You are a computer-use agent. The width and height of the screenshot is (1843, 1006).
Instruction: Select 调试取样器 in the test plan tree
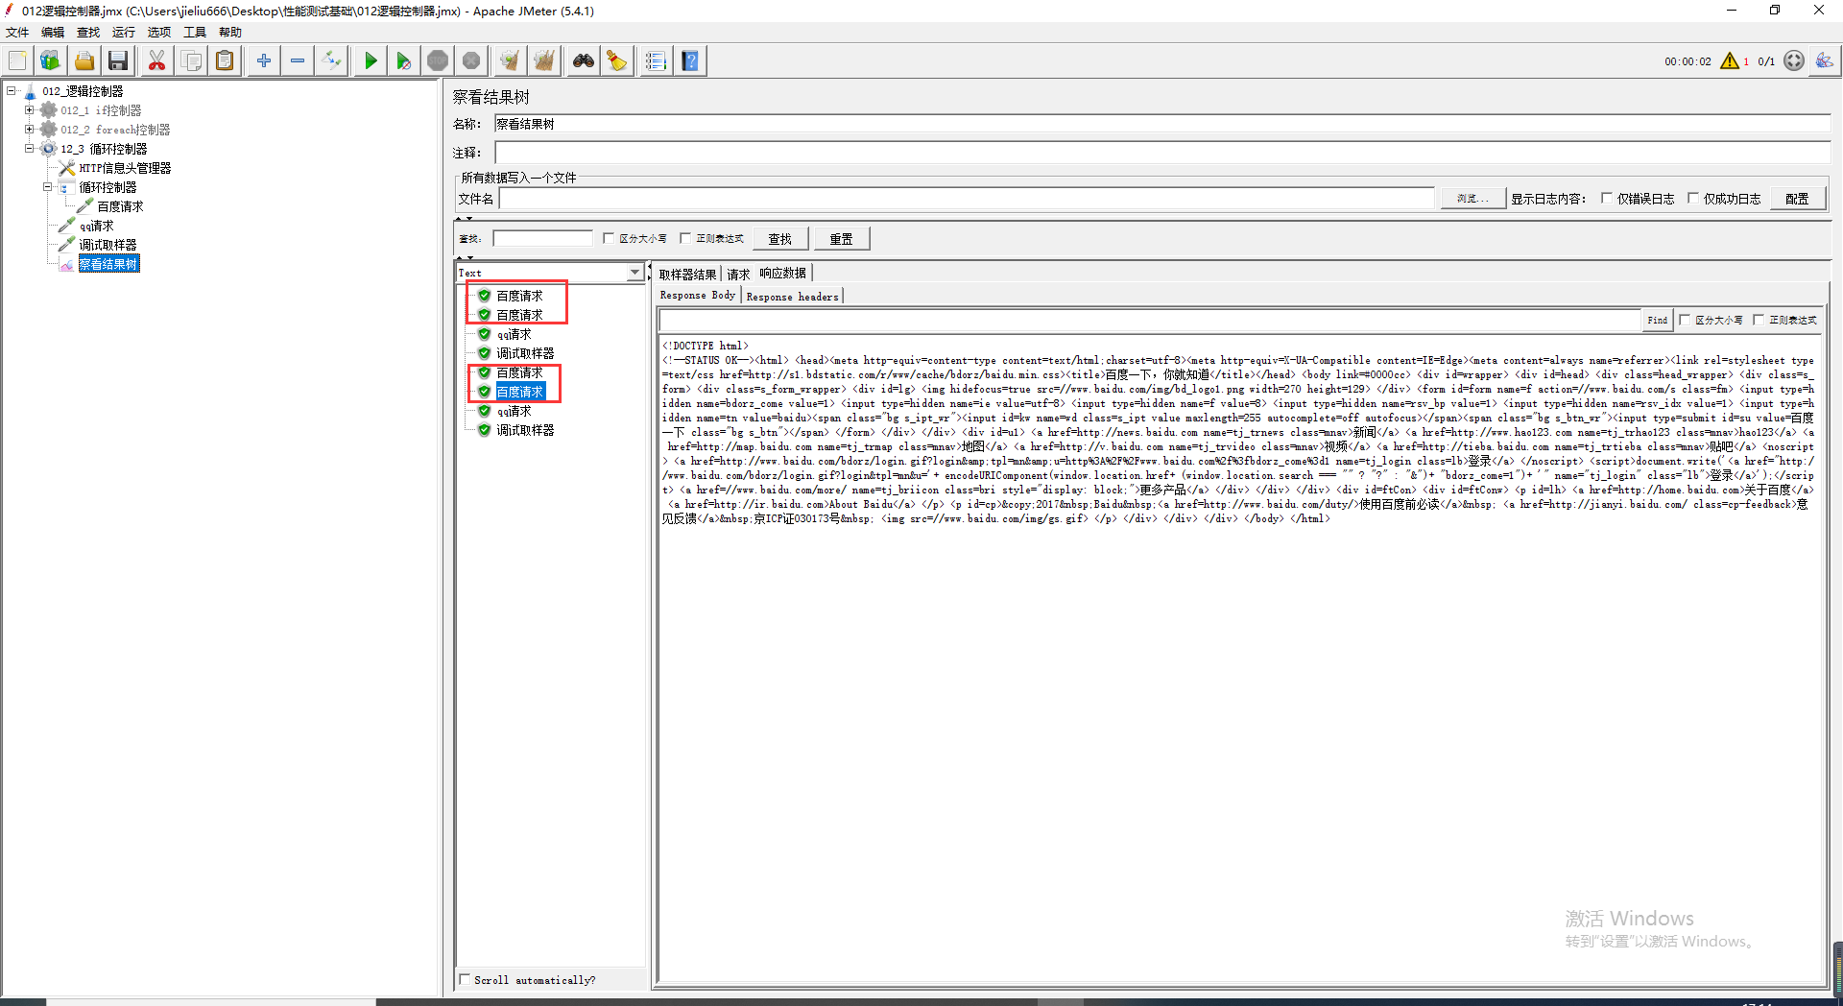pyautogui.click(x=108, y=245)
